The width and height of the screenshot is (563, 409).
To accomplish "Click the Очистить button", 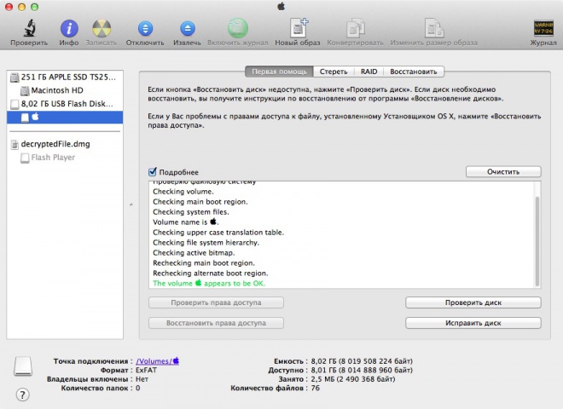I will 503,172.
